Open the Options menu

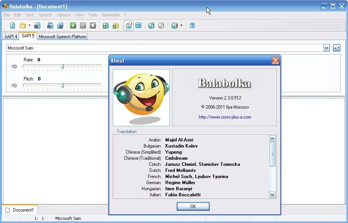coord(64,15)
